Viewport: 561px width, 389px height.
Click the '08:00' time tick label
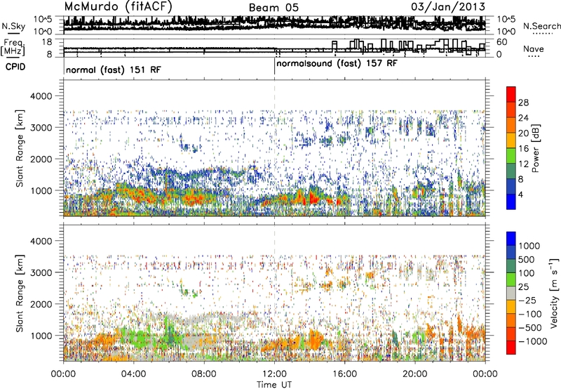[x=204, y=374]
